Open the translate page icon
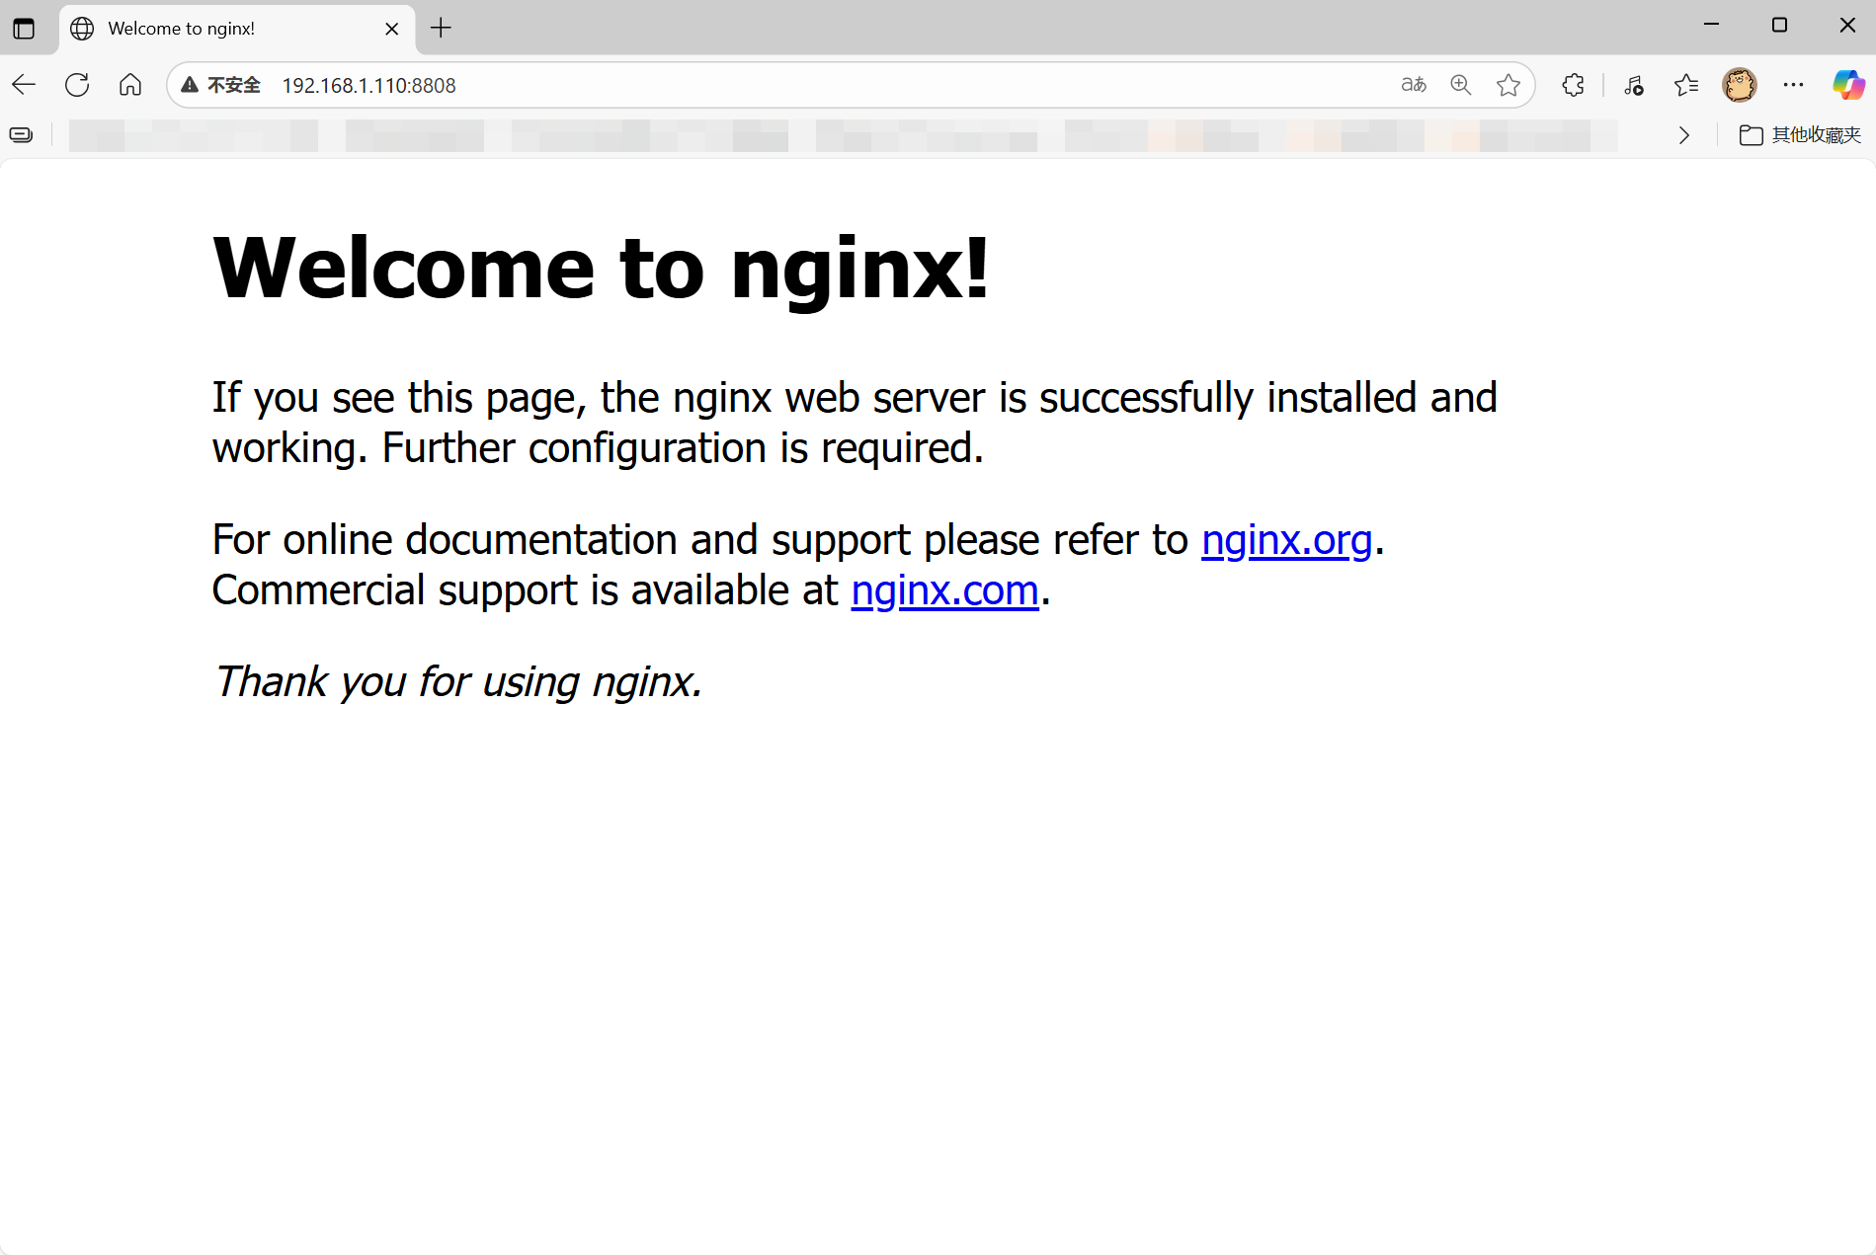Viewport: 1876px width, 1255px height. coord(1414,85)
